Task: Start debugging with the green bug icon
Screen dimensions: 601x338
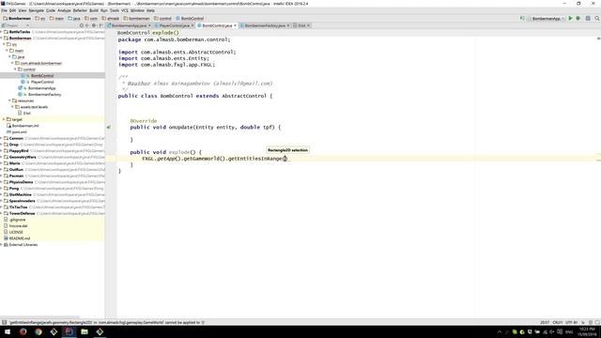Action: click(578, 18)
